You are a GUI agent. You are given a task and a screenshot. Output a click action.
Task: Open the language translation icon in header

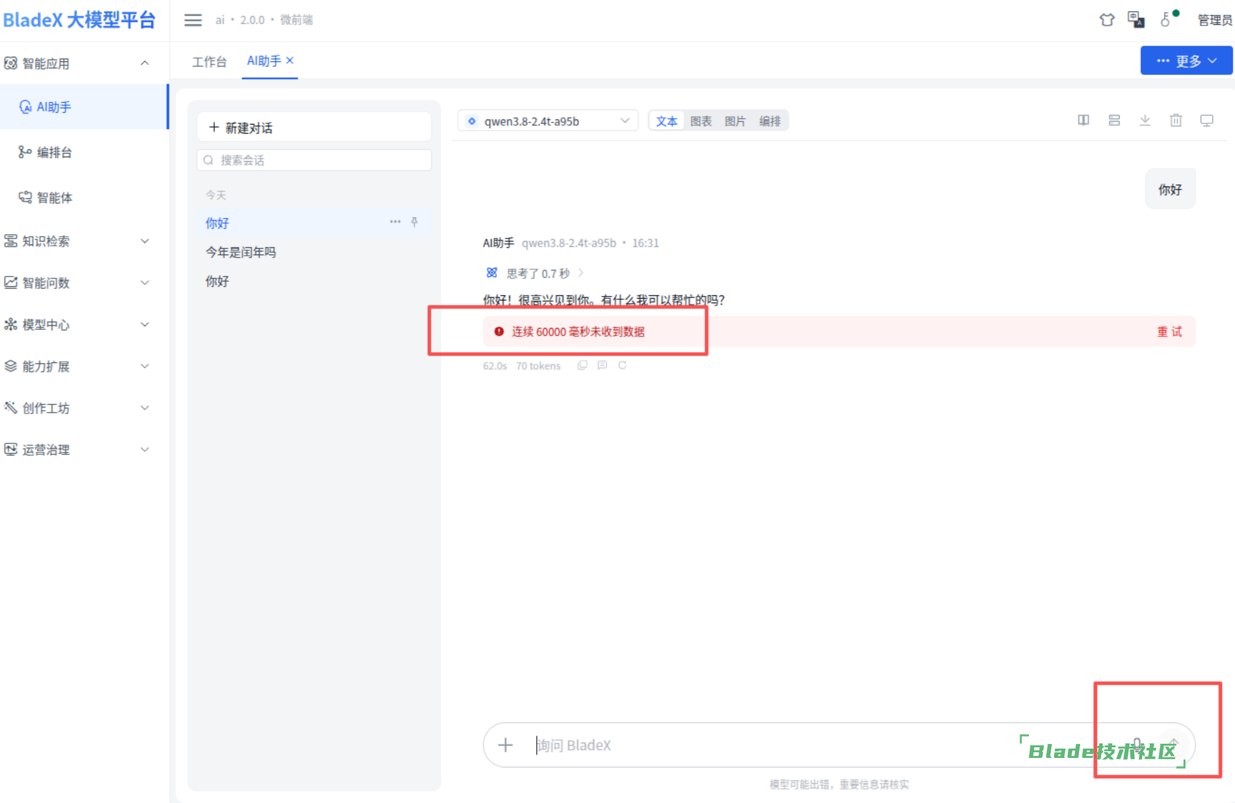point(1136,20)
